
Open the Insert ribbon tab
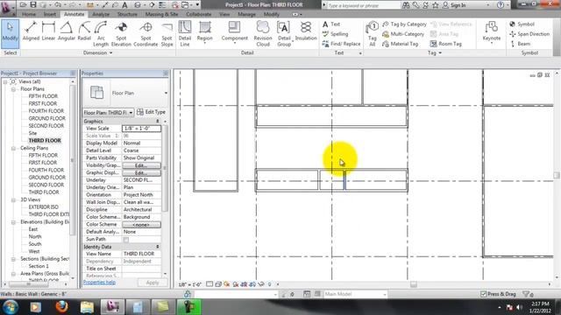tap(50, 14)
